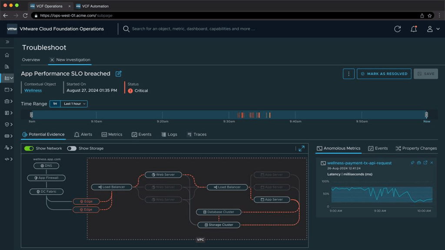Expand the left sidebar navigation
The height and width of the screenshot is (250, 445).
point(7,42)
